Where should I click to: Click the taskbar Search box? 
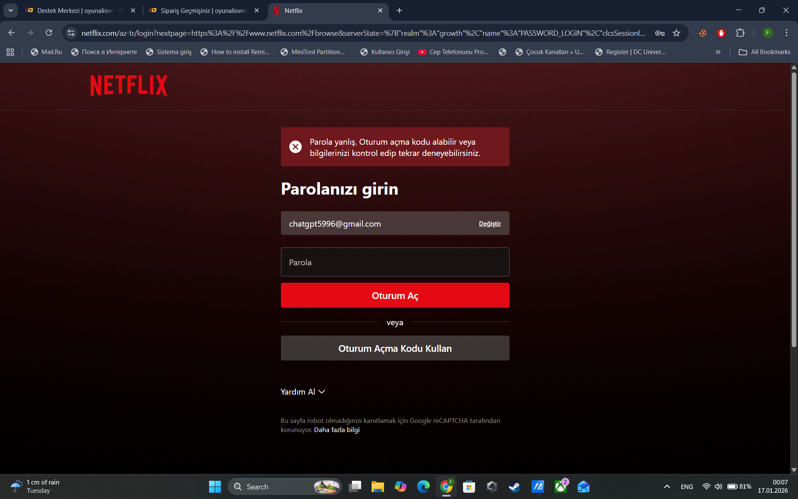(285, 487)
